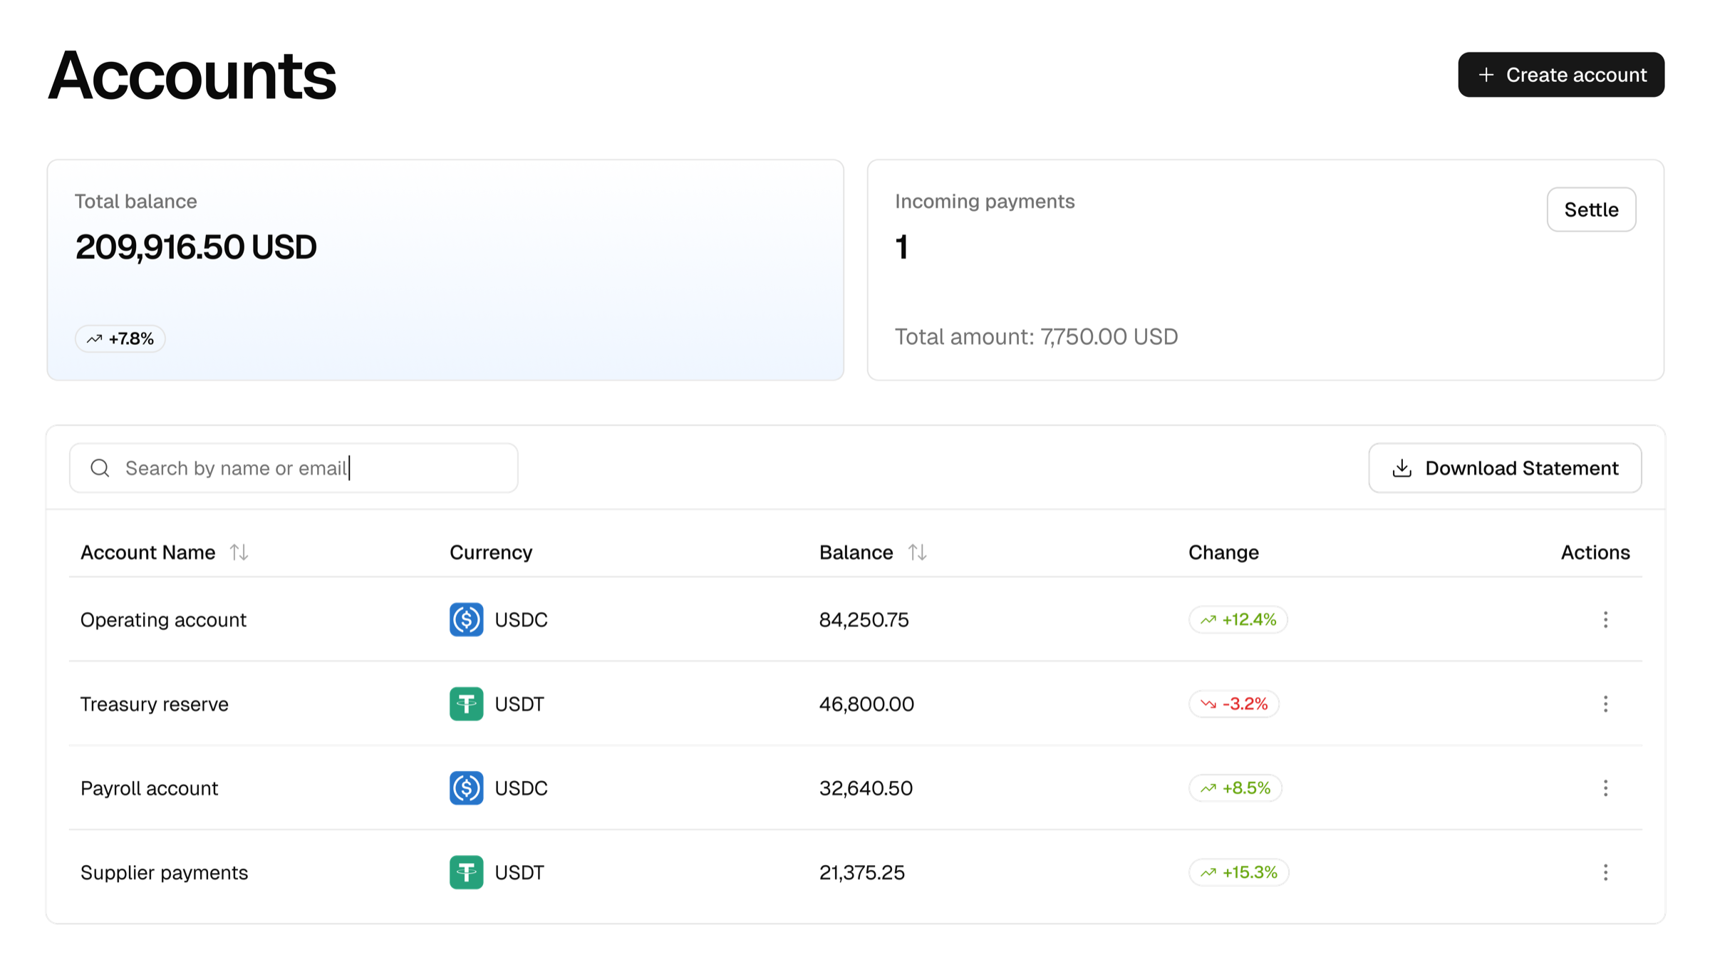Click USDC coin icon in Operating account row

467,620
